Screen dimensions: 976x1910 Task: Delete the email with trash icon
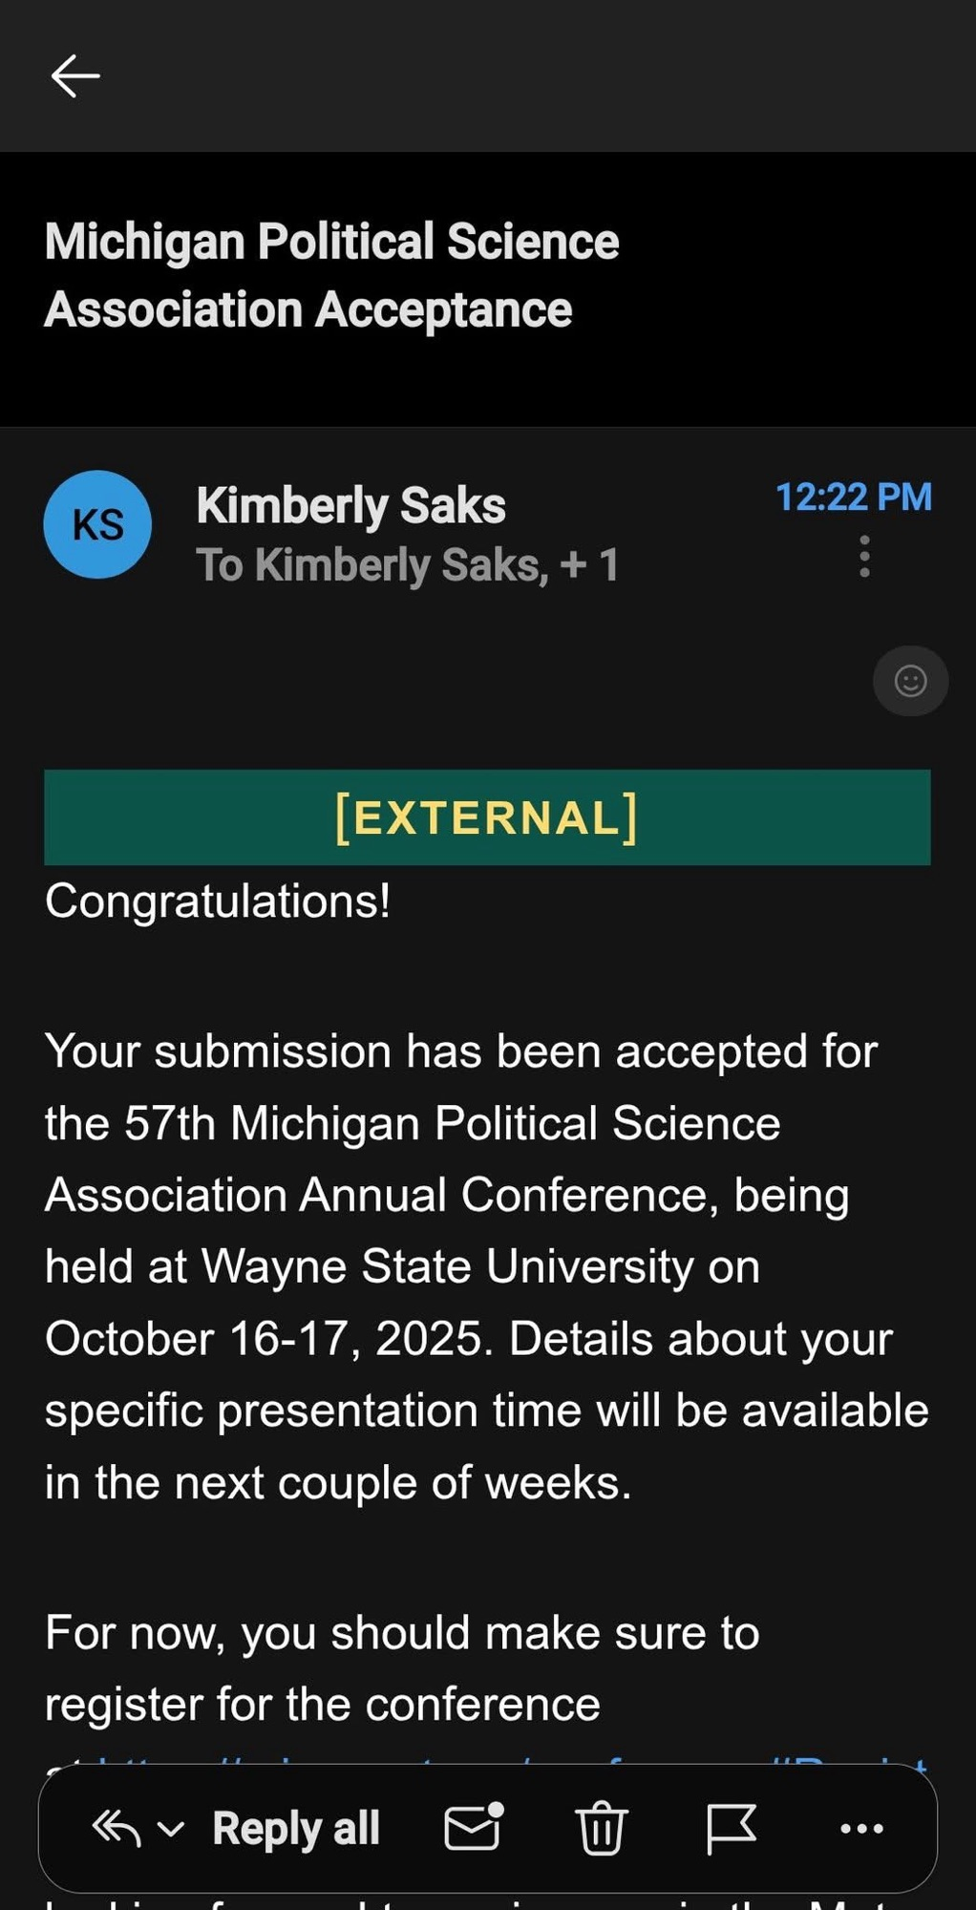[602, 1828]
